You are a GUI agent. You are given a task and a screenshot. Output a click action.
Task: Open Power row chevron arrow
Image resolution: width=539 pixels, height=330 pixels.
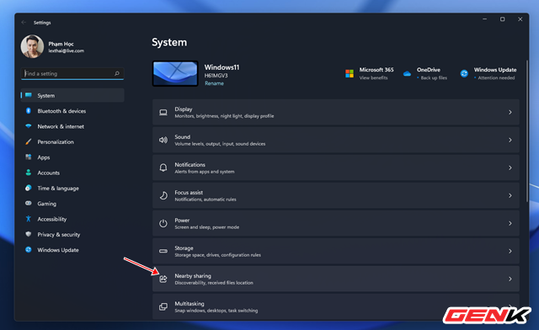point(510,223)
